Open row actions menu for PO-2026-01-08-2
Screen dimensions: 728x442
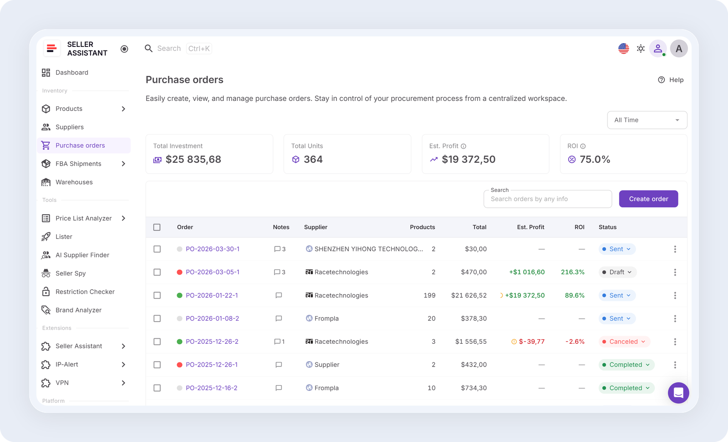coord(675,319)
